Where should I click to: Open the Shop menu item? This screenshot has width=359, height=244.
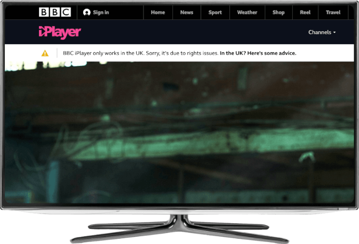[x=279, y=13]
